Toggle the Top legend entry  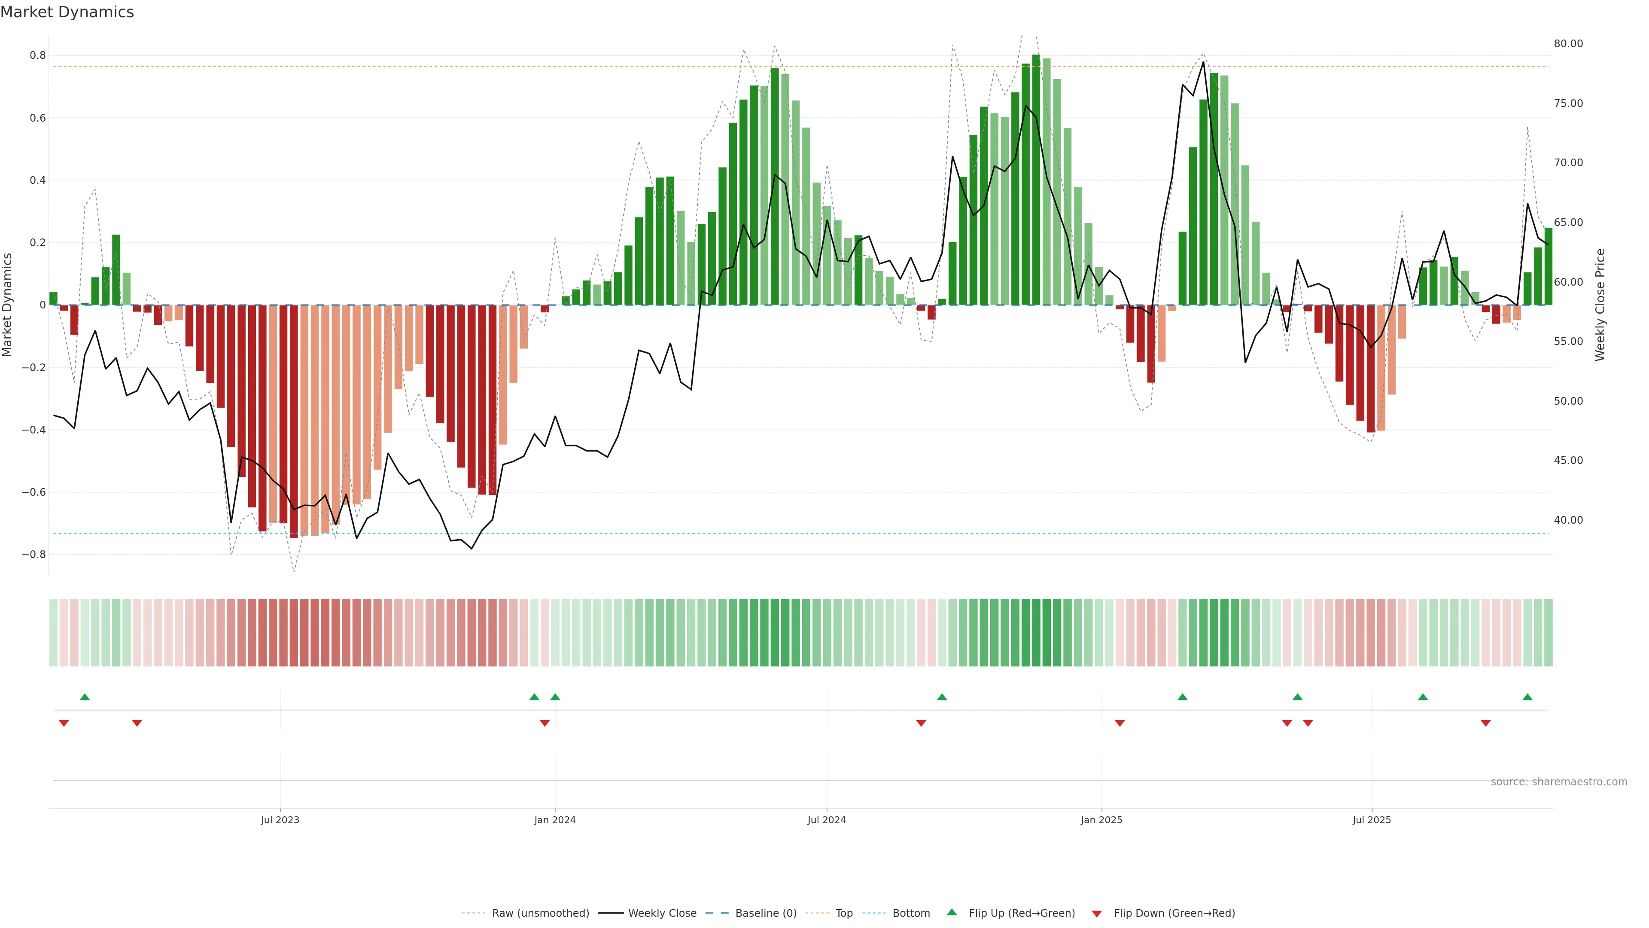[x=844, y=913]
